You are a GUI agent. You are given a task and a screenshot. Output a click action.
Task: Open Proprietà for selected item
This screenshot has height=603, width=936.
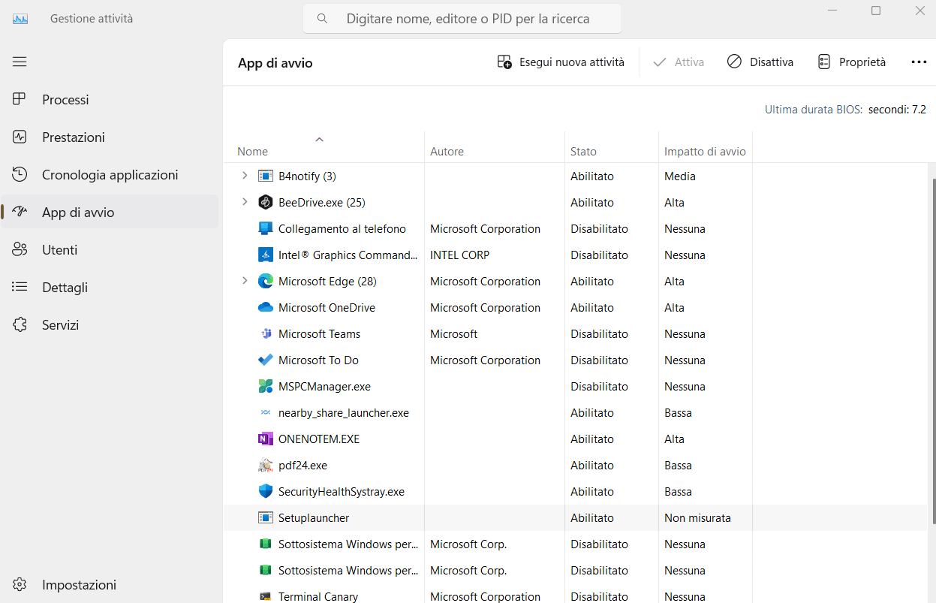coord(852,62)
